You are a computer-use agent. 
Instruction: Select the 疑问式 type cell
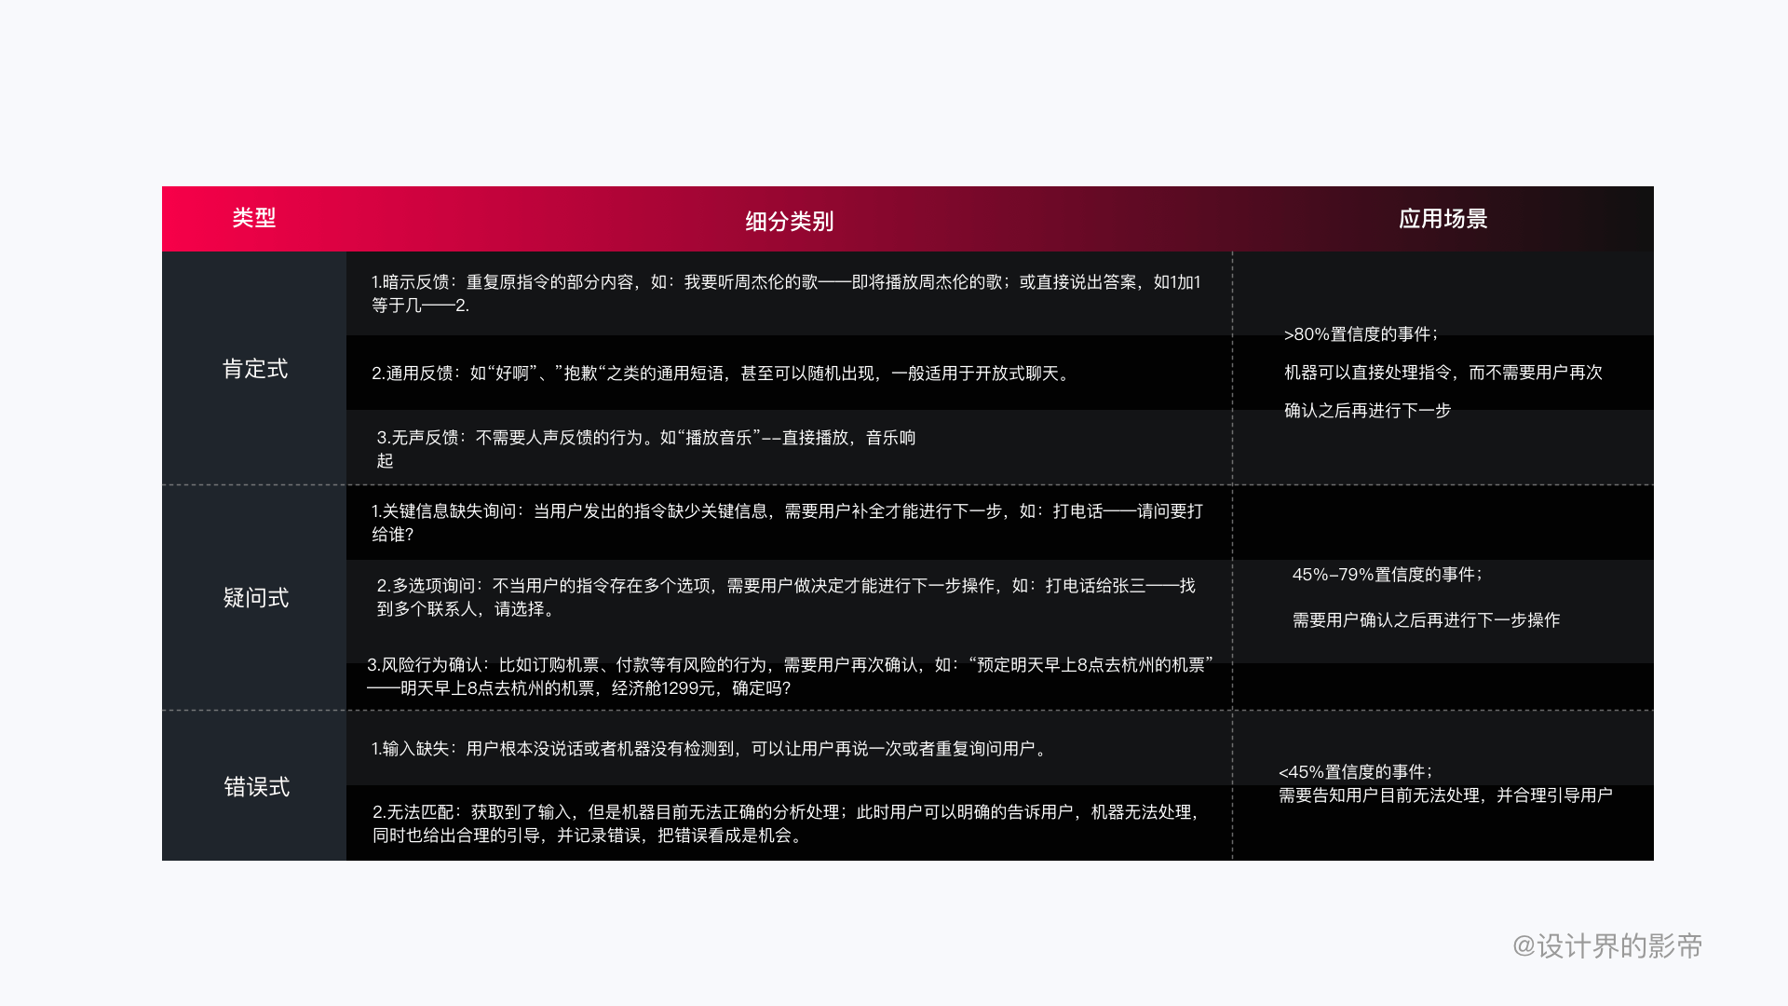point(254,597)
